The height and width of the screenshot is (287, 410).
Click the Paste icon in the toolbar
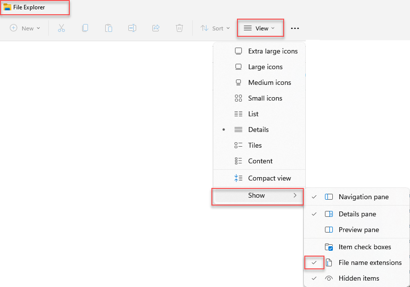[109, 28]
